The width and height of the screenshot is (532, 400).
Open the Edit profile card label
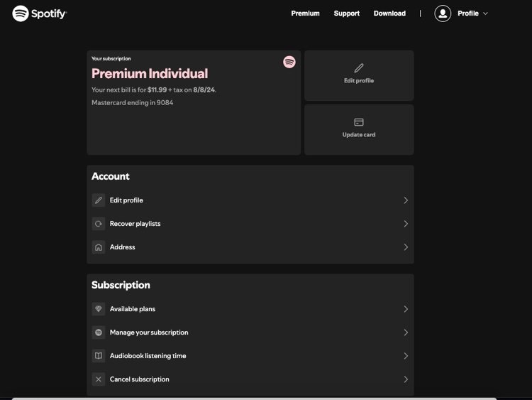[359, 80]
